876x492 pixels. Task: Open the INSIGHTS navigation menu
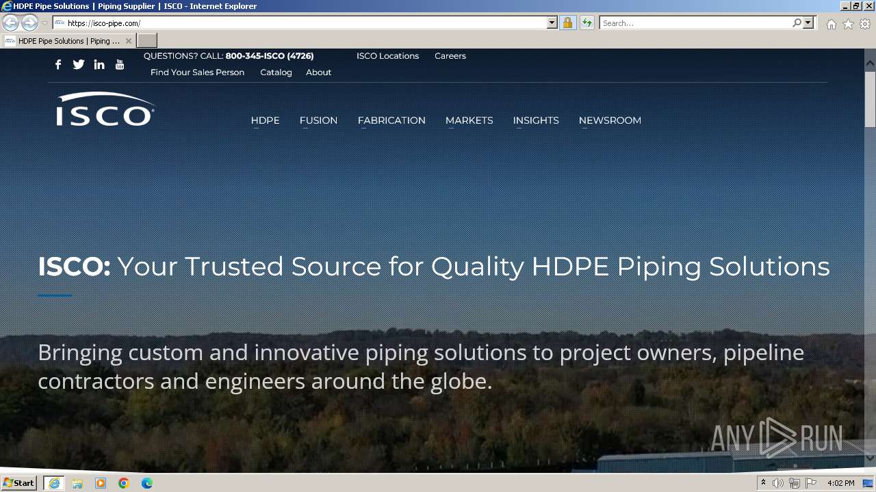click(x=536, y=120)
